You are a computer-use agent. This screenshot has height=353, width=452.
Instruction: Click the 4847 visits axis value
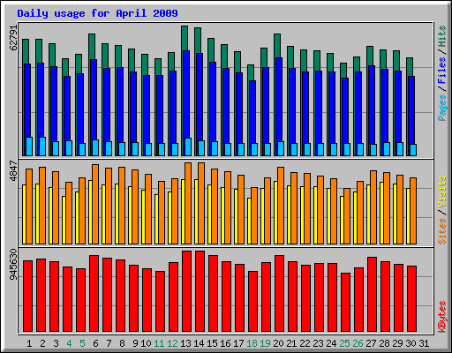13,170
